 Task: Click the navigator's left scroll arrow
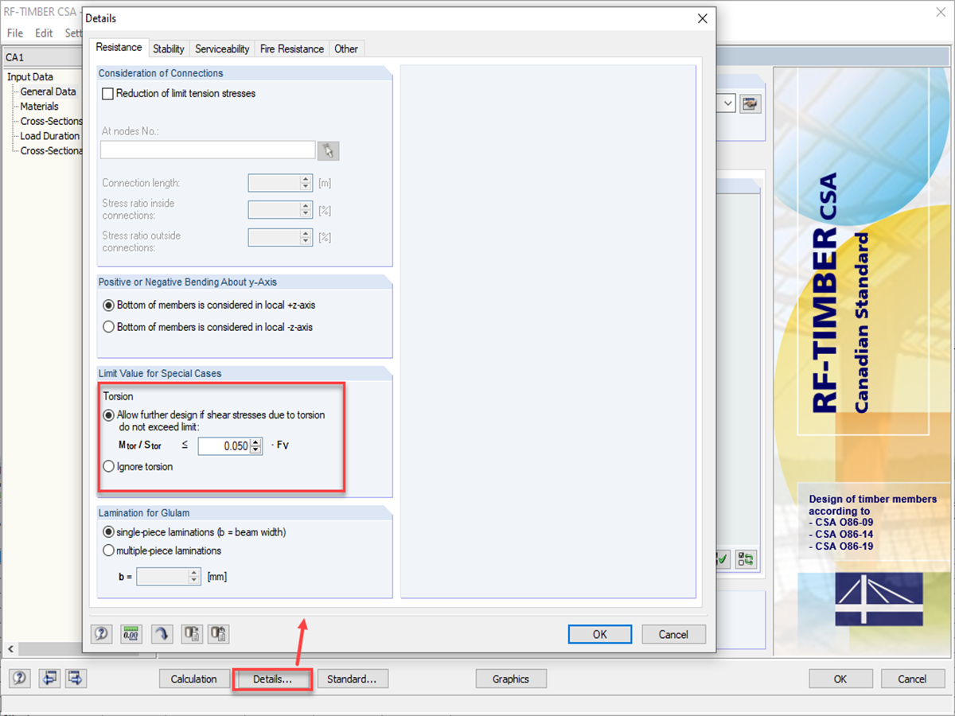10,648
